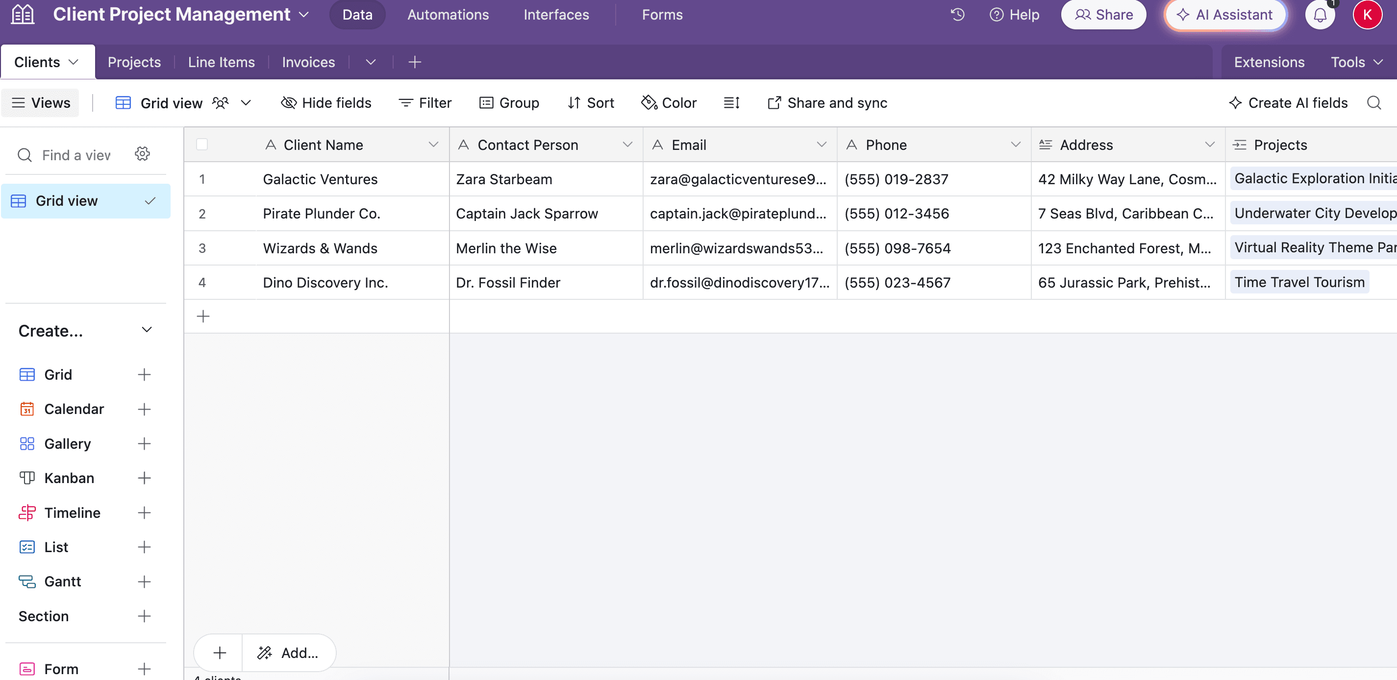Open the more tables dropdown arrow
This screenshot has width=1397, height=680.
(371, 62)
